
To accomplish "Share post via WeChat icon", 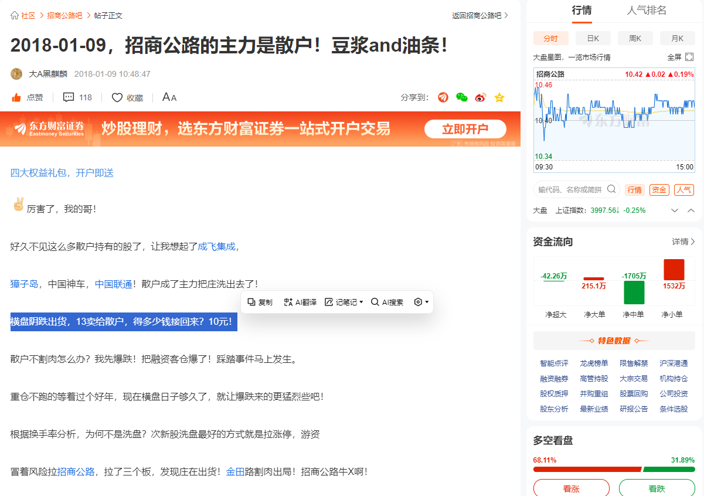I will tap(462, 97).
